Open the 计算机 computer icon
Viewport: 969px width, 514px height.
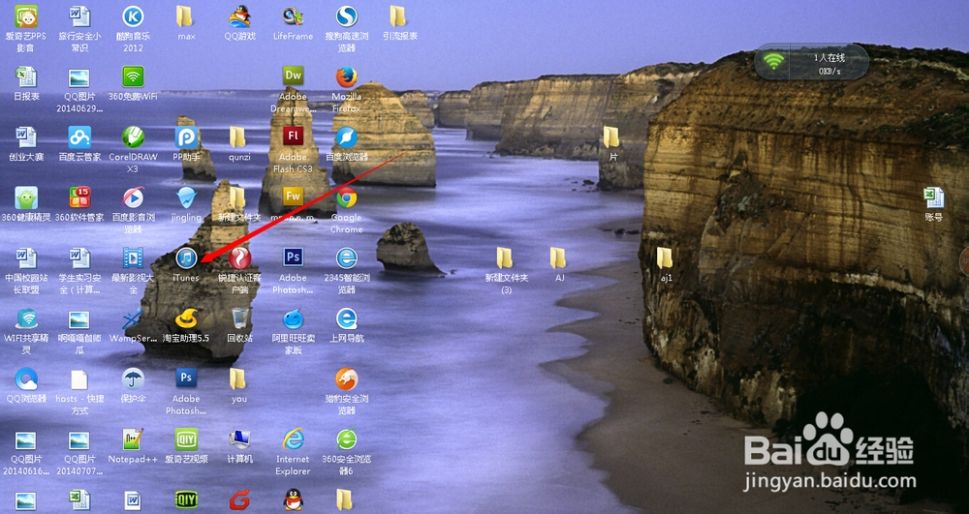tap(239, 439)
